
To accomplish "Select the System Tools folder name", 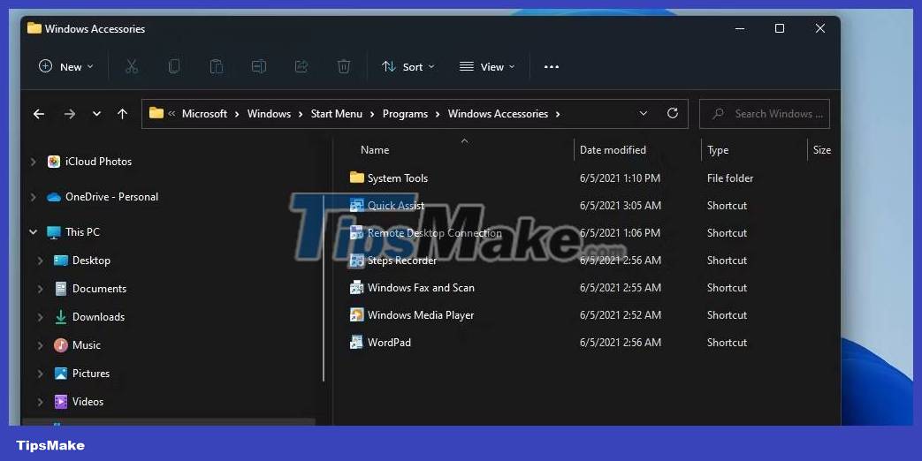I will tap(398, 178).
